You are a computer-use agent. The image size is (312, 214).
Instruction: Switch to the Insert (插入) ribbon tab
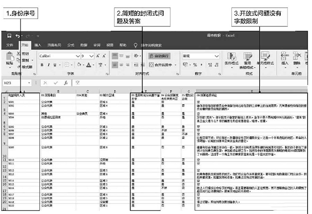[37, 45]
